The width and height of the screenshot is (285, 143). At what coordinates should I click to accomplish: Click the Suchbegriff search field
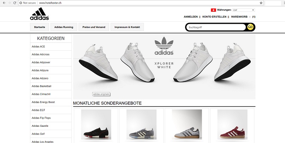[216, 27]
